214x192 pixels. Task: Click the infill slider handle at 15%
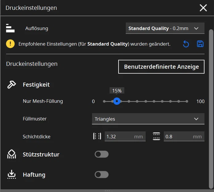[117, 101]
